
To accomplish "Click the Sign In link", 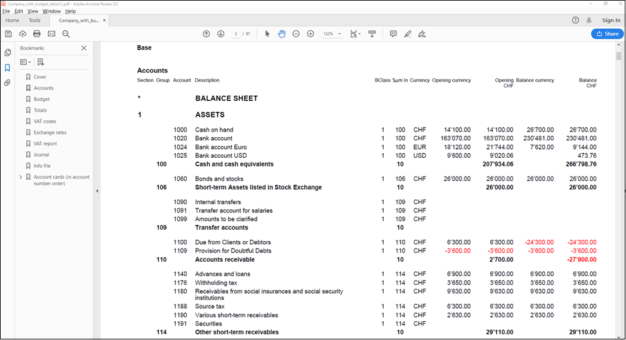I will pos(611,21).
